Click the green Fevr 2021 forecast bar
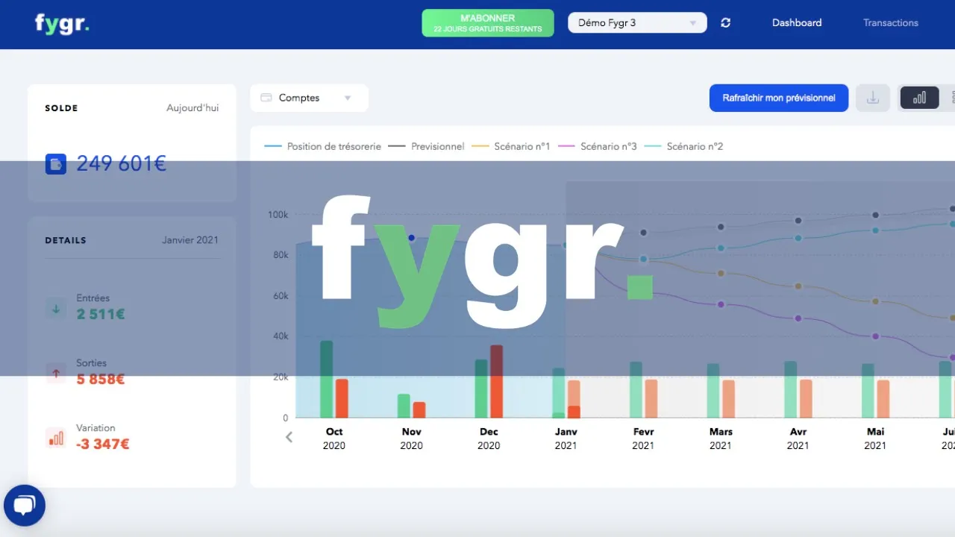Viewport: 955px width, 537px height. pos(636,390)
